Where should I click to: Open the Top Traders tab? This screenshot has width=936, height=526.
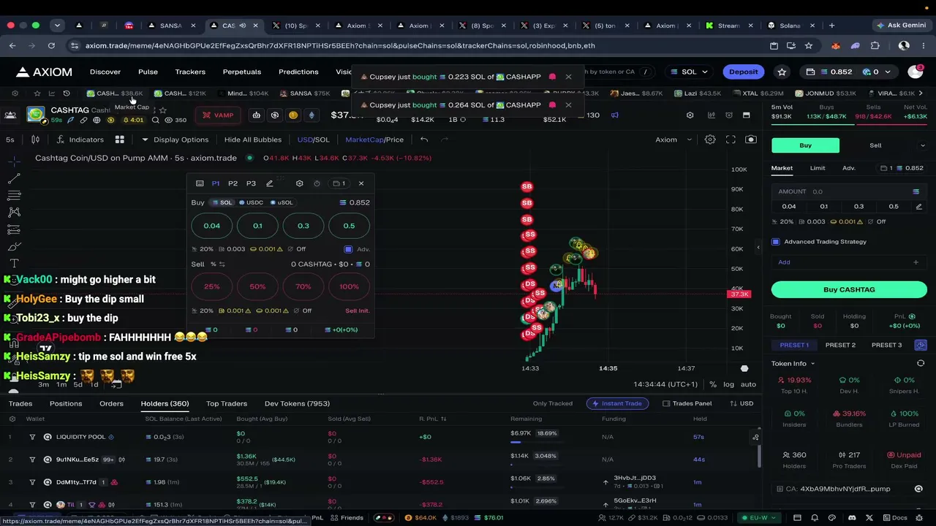227,403
